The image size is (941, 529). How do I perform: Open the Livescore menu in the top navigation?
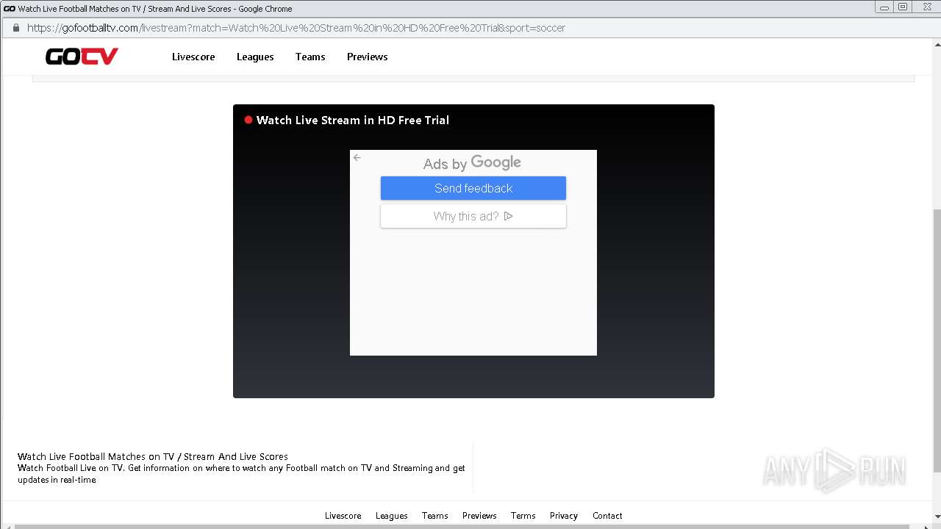click(x=193, y=57)
